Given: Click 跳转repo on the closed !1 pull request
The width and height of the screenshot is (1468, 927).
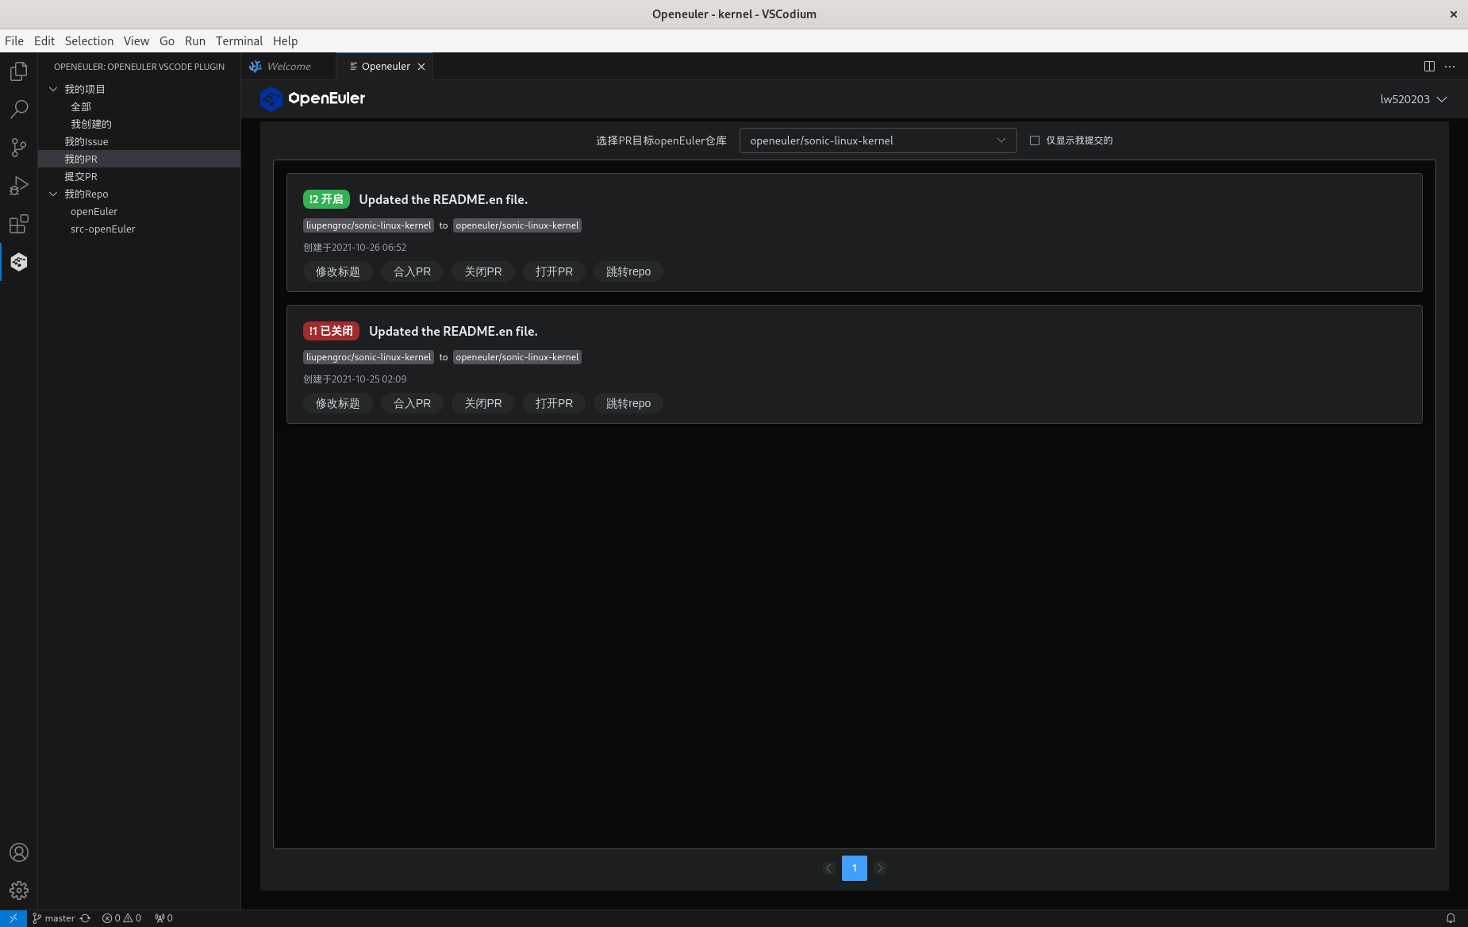Looking at the screenshot, I should coord(628,403).
